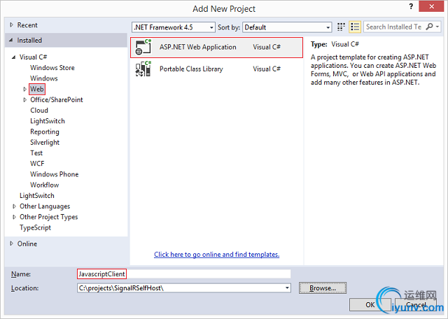Select the top-level LightSwitch node
Viewport: 448px width, 319px height.
click(37, 196)
